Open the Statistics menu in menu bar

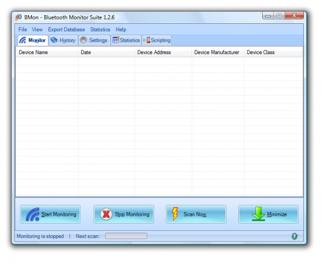coord(100,30)
